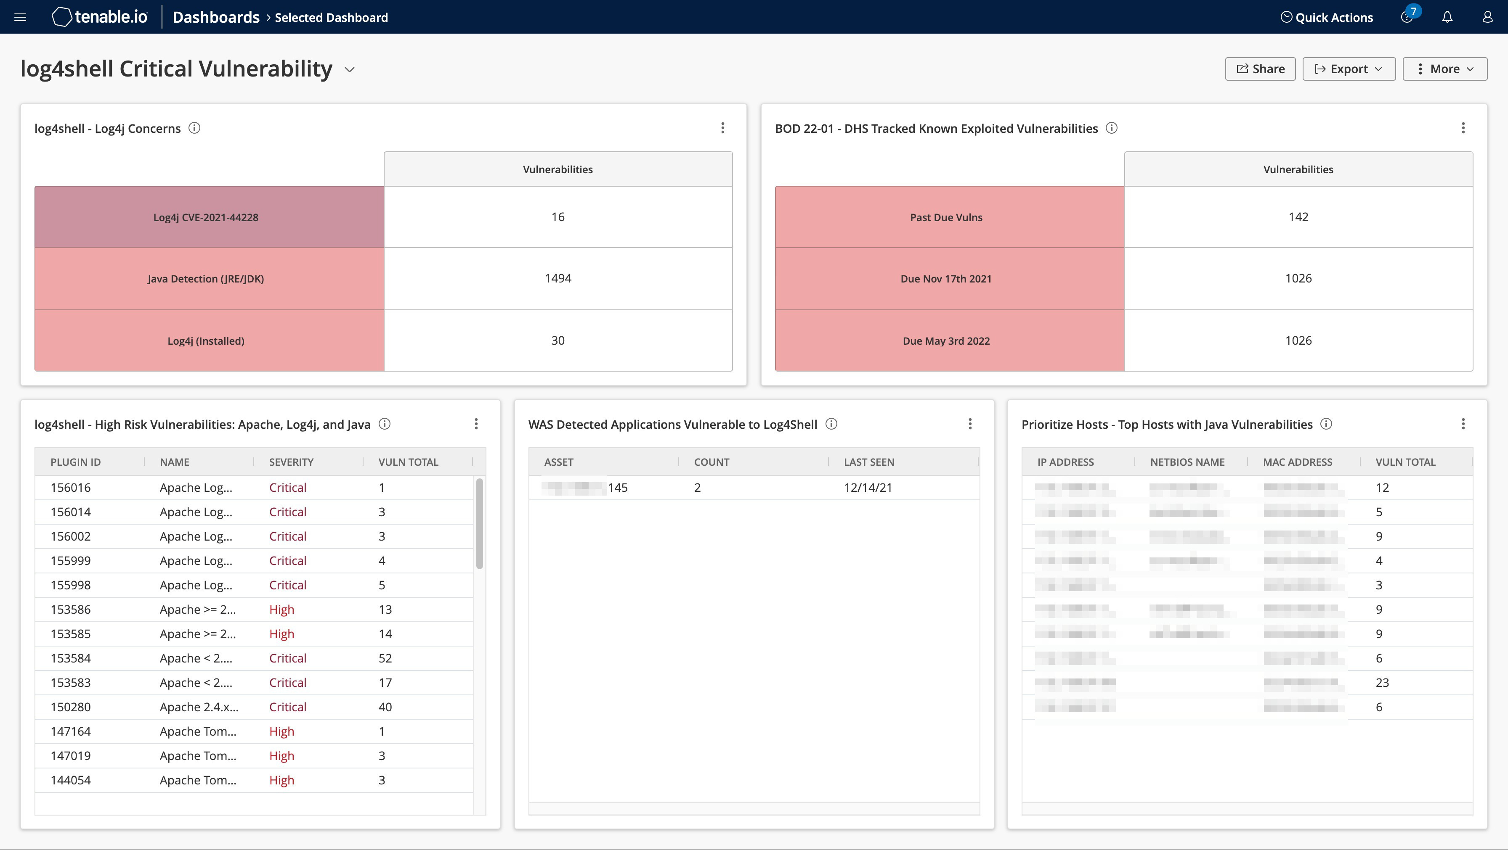Show info for High Risk Vulnerabilities widget
This screenshot has width=1508, height=850.
[x=385, y=424]
